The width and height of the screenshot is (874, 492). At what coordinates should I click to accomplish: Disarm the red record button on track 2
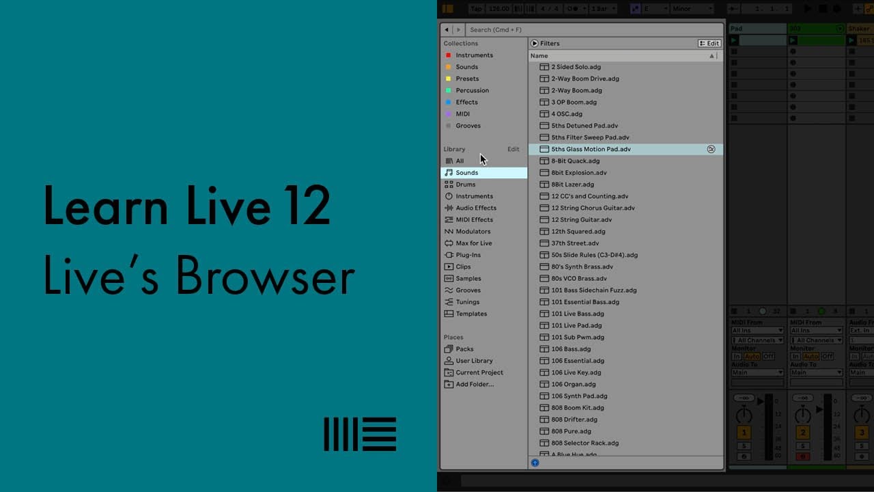pos(803,456)
